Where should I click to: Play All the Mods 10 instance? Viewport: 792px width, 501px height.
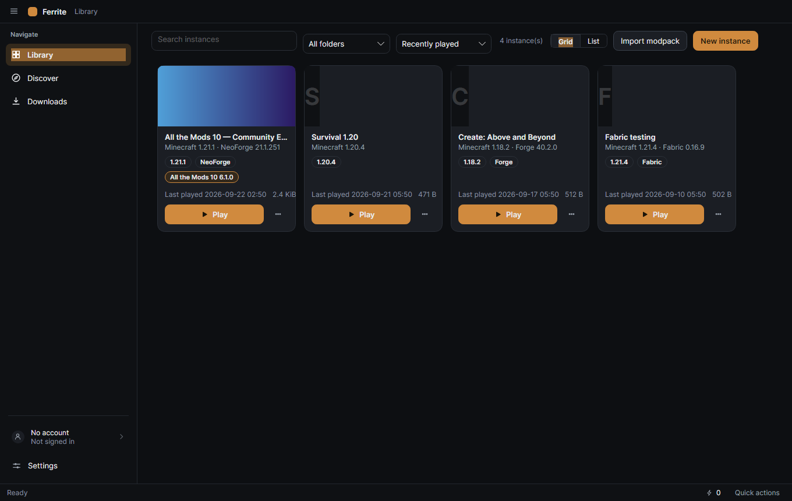click(x=214, y=214)
